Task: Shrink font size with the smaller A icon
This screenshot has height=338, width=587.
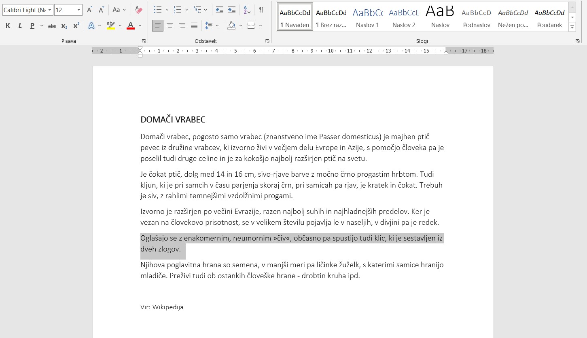Action: [x=101, y=10]
